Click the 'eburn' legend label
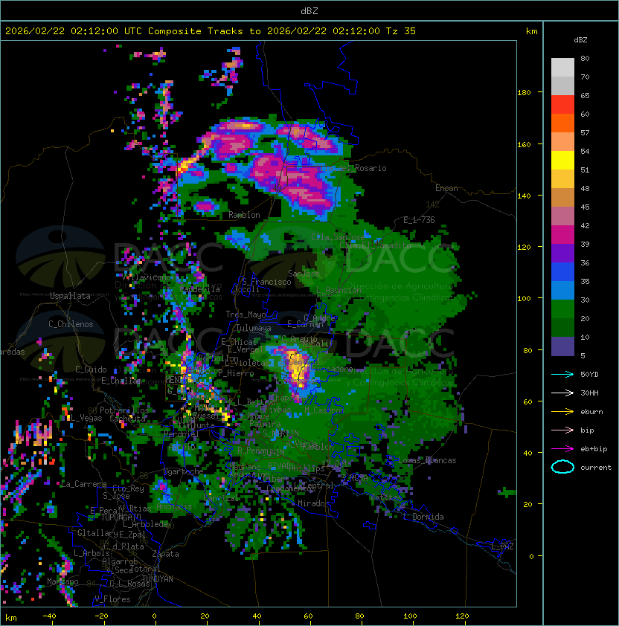 (x=591, y=412)
